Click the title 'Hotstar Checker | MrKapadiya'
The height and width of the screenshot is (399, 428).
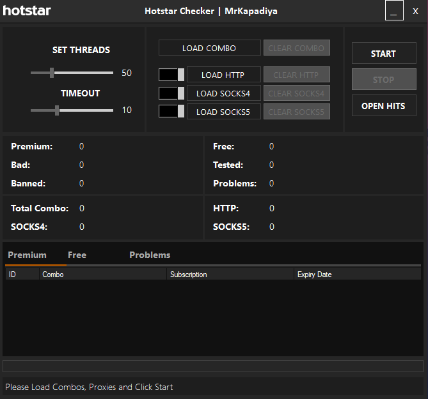click(x=211, y=11)
